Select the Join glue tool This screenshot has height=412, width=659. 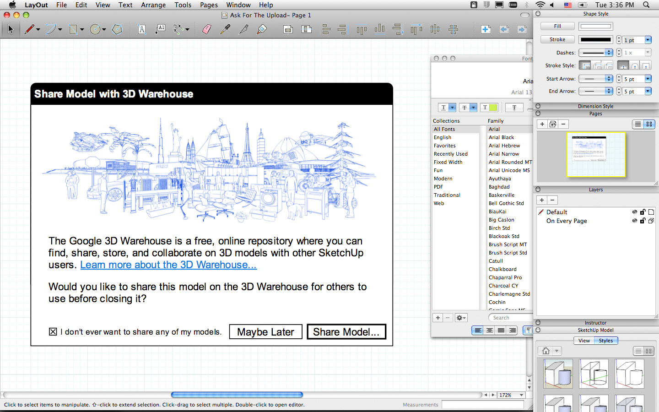pos(262,29)
